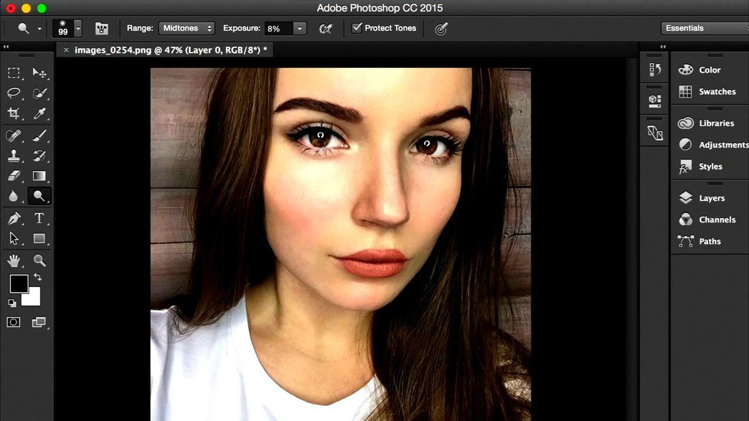Click the white background color swatch
The height and width of the screenshot is (421, 749).
click(33, 299)
